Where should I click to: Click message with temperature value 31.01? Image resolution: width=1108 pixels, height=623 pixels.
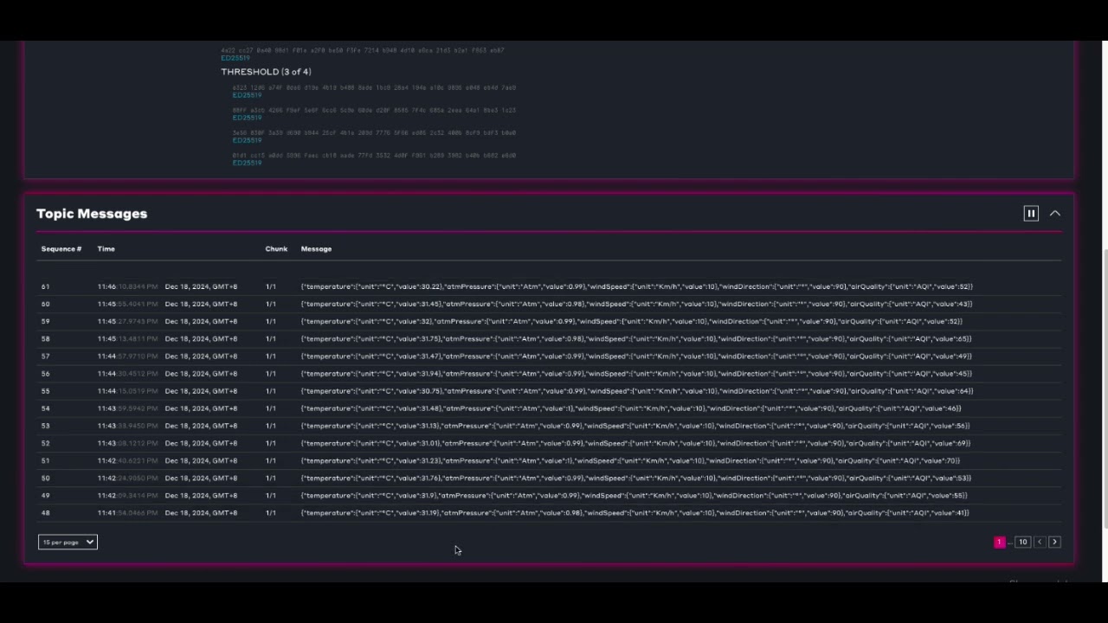click(635, 443)
